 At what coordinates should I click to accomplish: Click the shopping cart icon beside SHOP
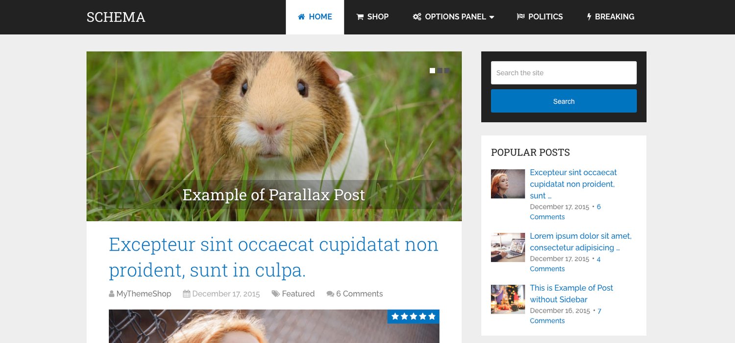[360, 17]
